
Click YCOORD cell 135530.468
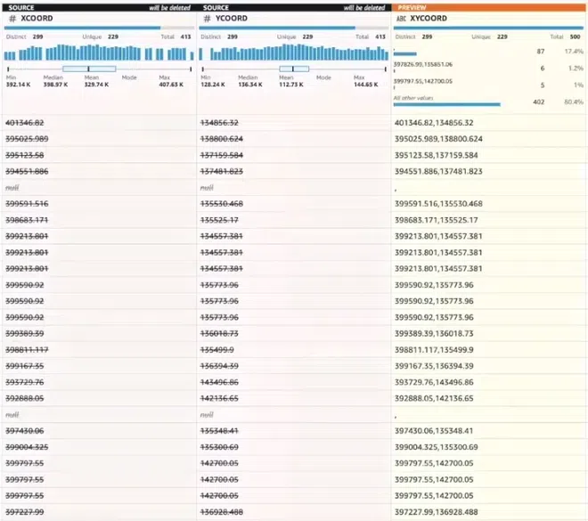tap(222, 204)
